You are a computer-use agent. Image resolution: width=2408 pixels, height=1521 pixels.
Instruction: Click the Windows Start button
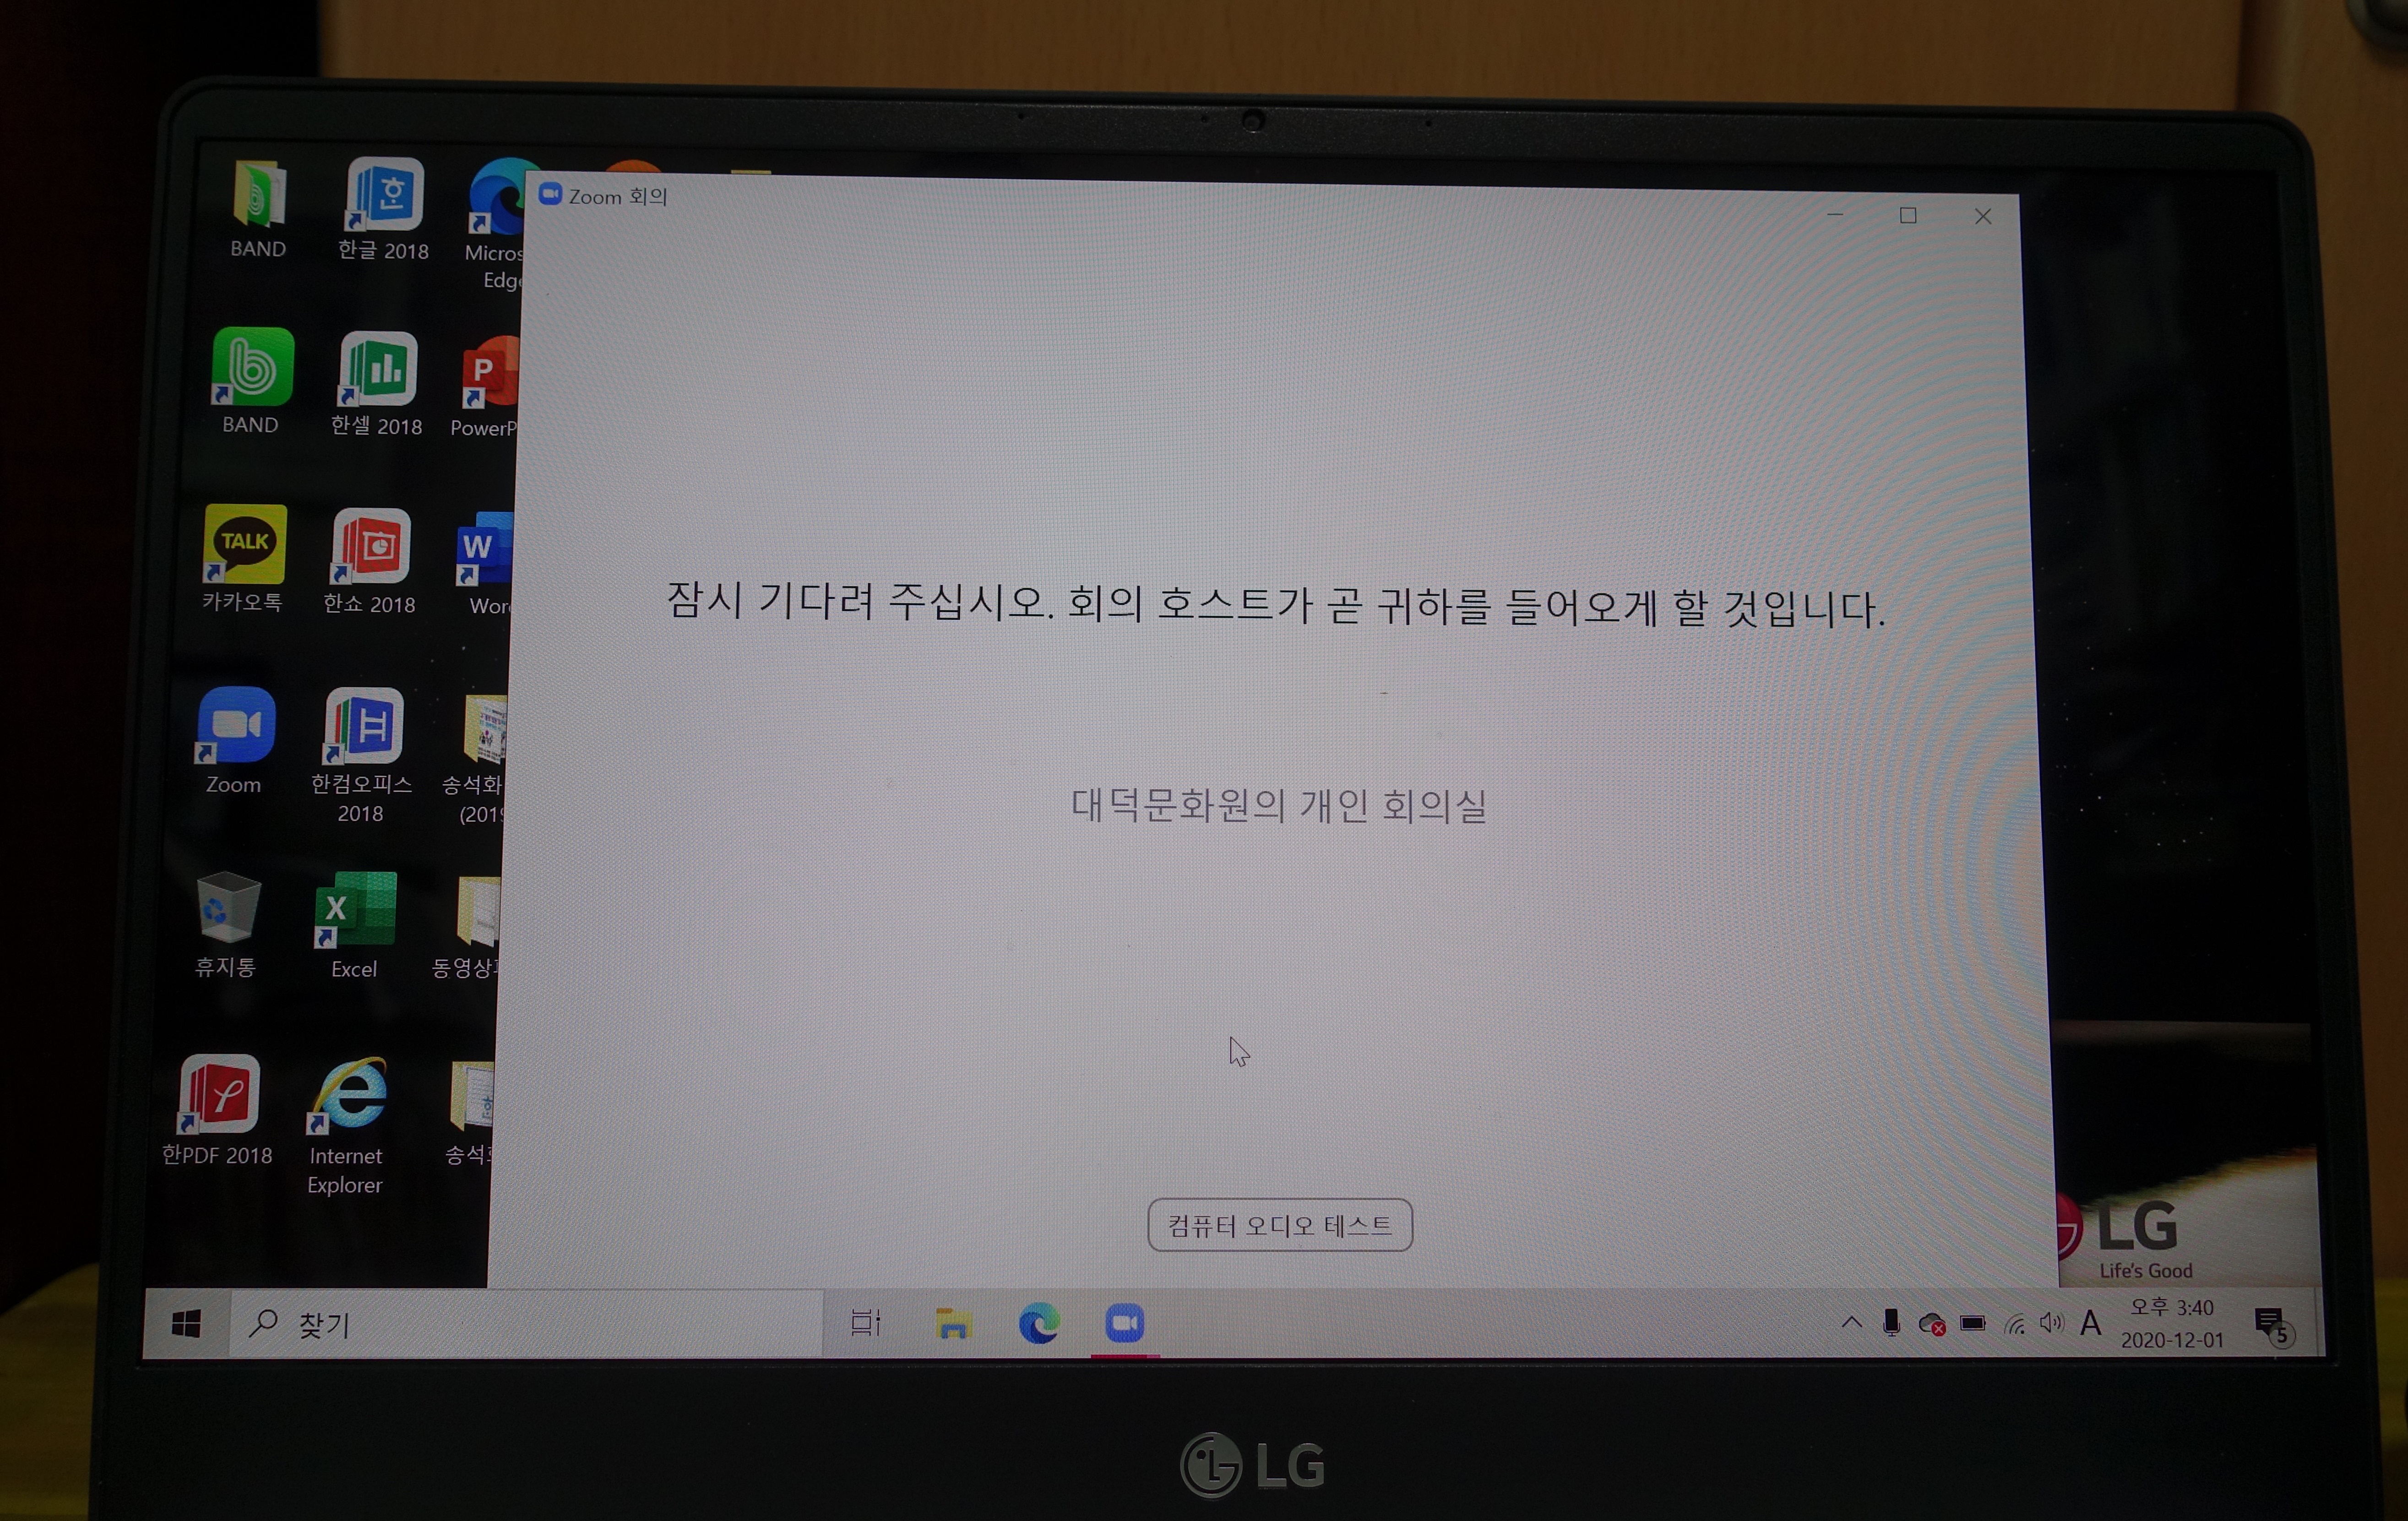[x=186, y=1324]
